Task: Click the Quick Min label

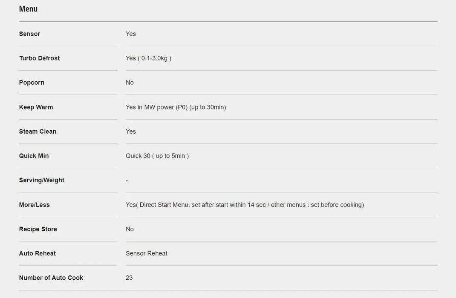Action: click(x=34, y=156)
